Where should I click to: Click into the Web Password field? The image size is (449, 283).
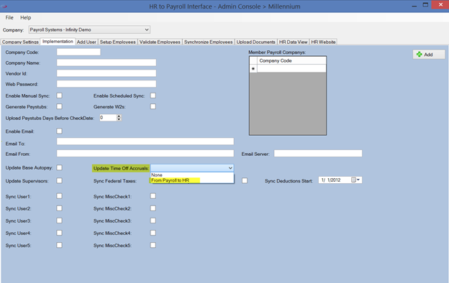tap(106, 84)
